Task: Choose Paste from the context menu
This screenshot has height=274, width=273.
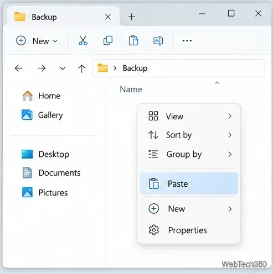Action: tap(189, 183)
